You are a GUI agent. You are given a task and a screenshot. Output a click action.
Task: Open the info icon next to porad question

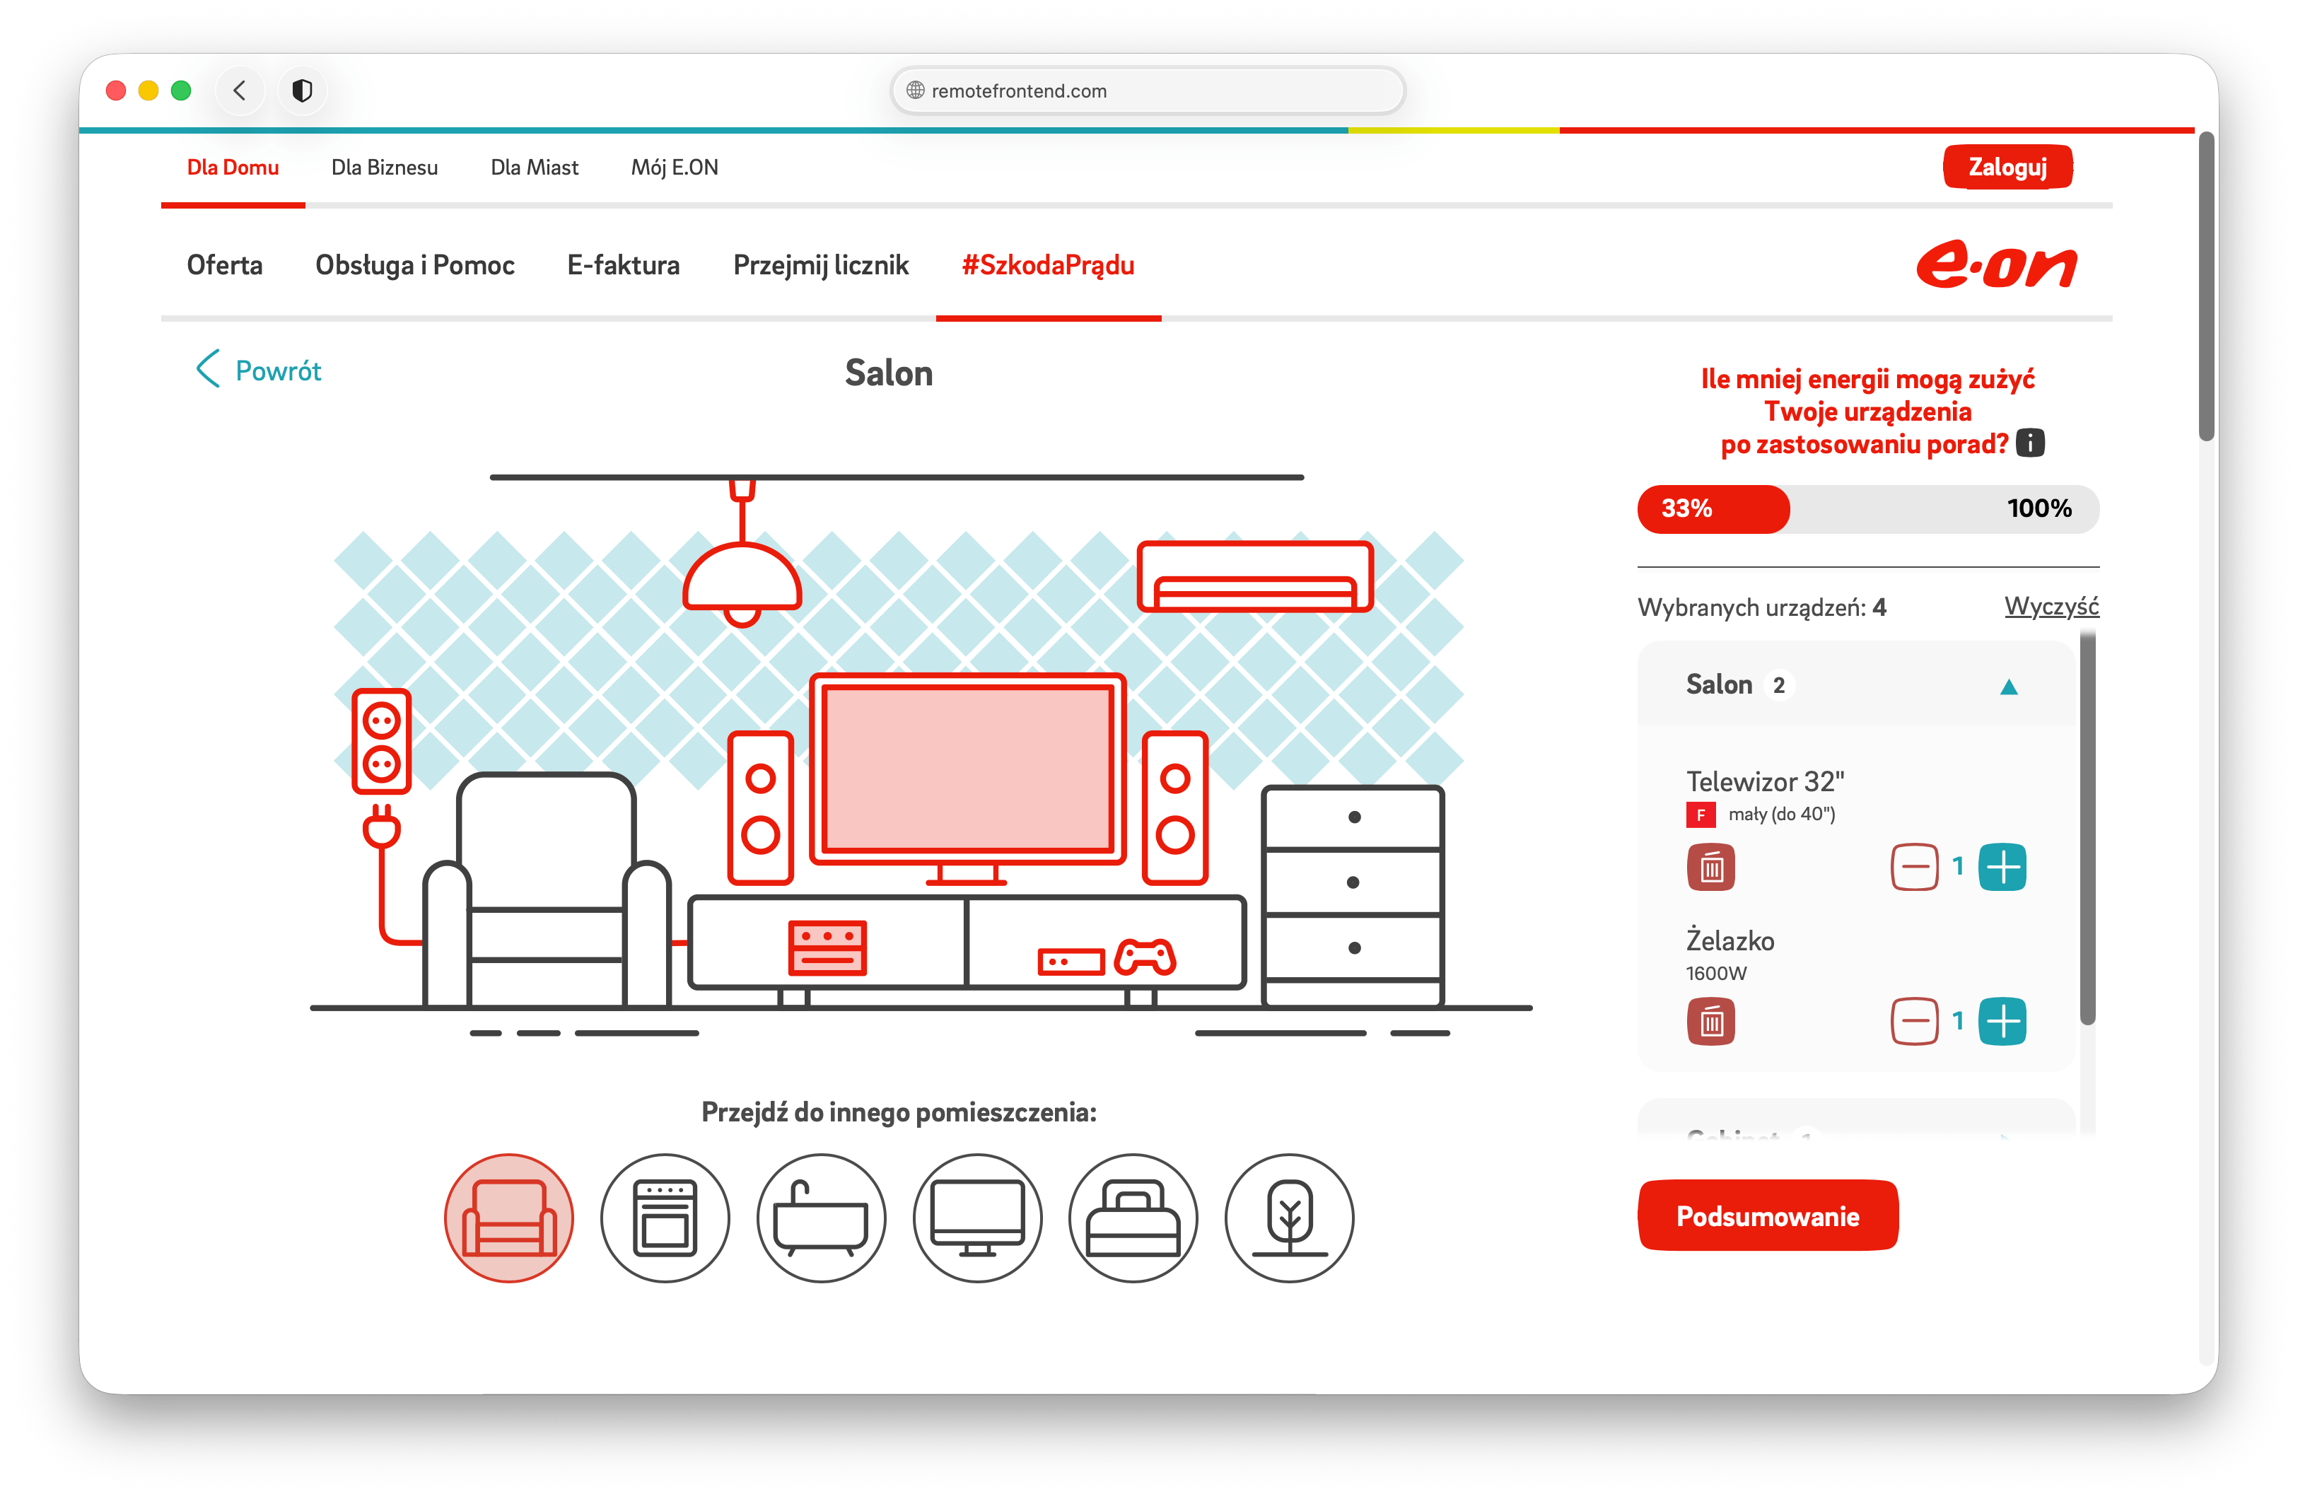(2031, 443)
